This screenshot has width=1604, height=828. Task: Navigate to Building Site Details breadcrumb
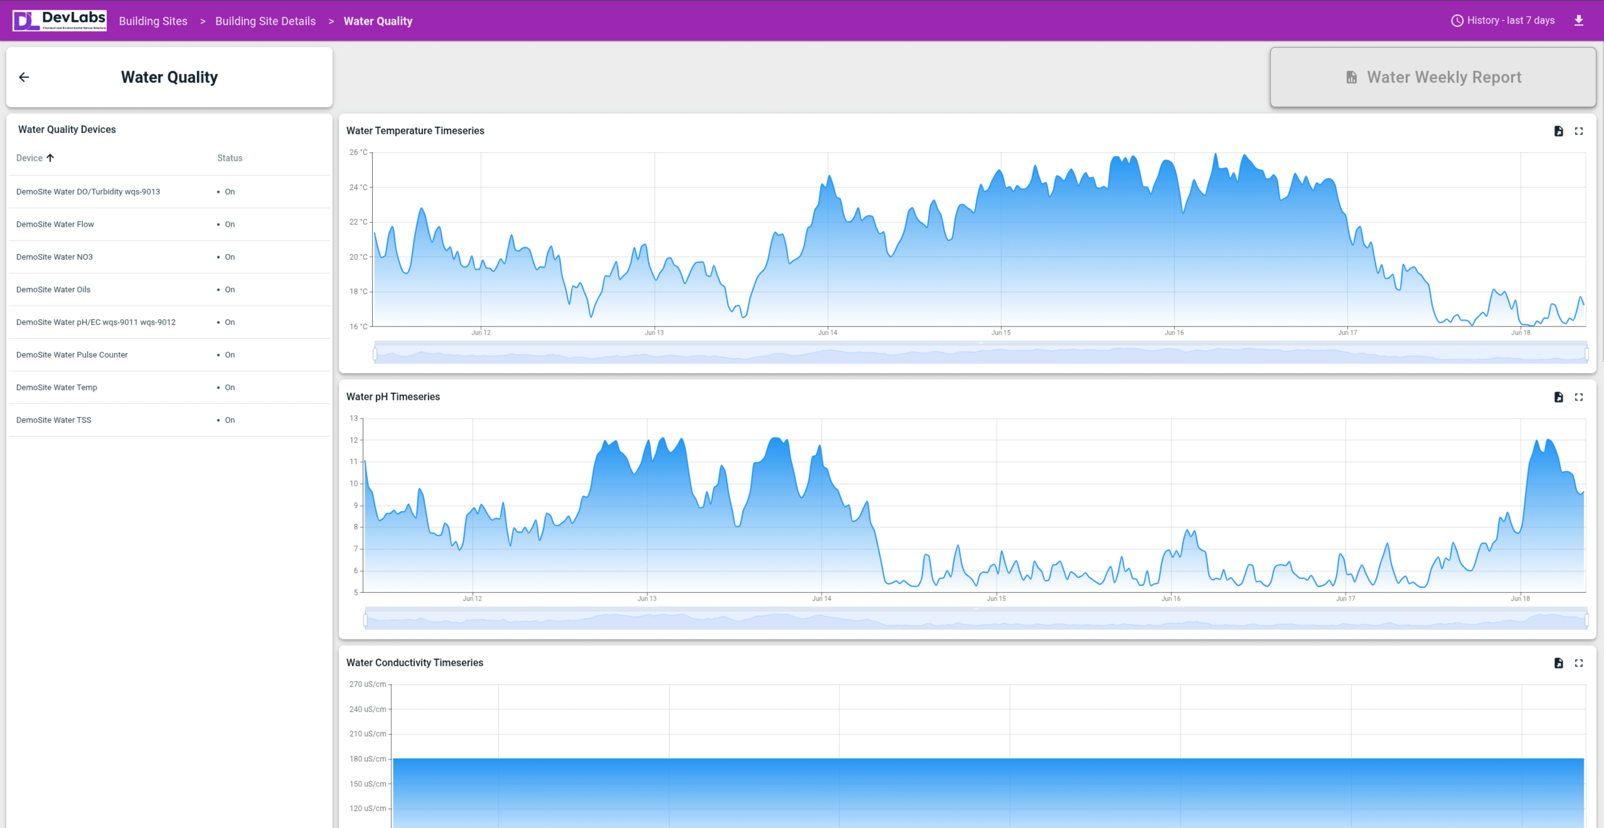[x=265, y=21]
